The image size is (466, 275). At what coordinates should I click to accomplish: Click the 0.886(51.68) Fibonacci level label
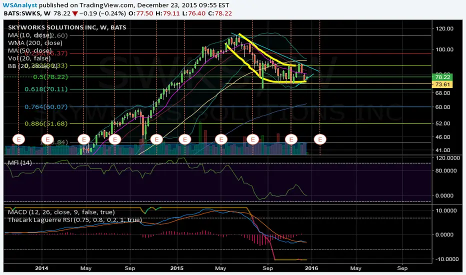(x=46, y=123)
